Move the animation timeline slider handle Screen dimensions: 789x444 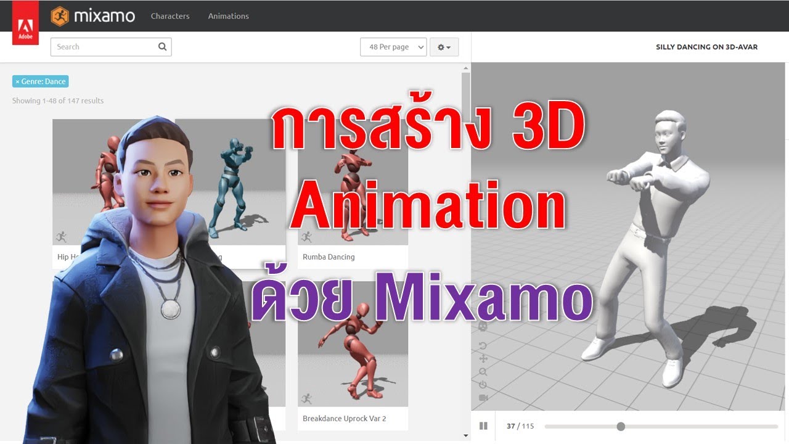tap(621, 426)
